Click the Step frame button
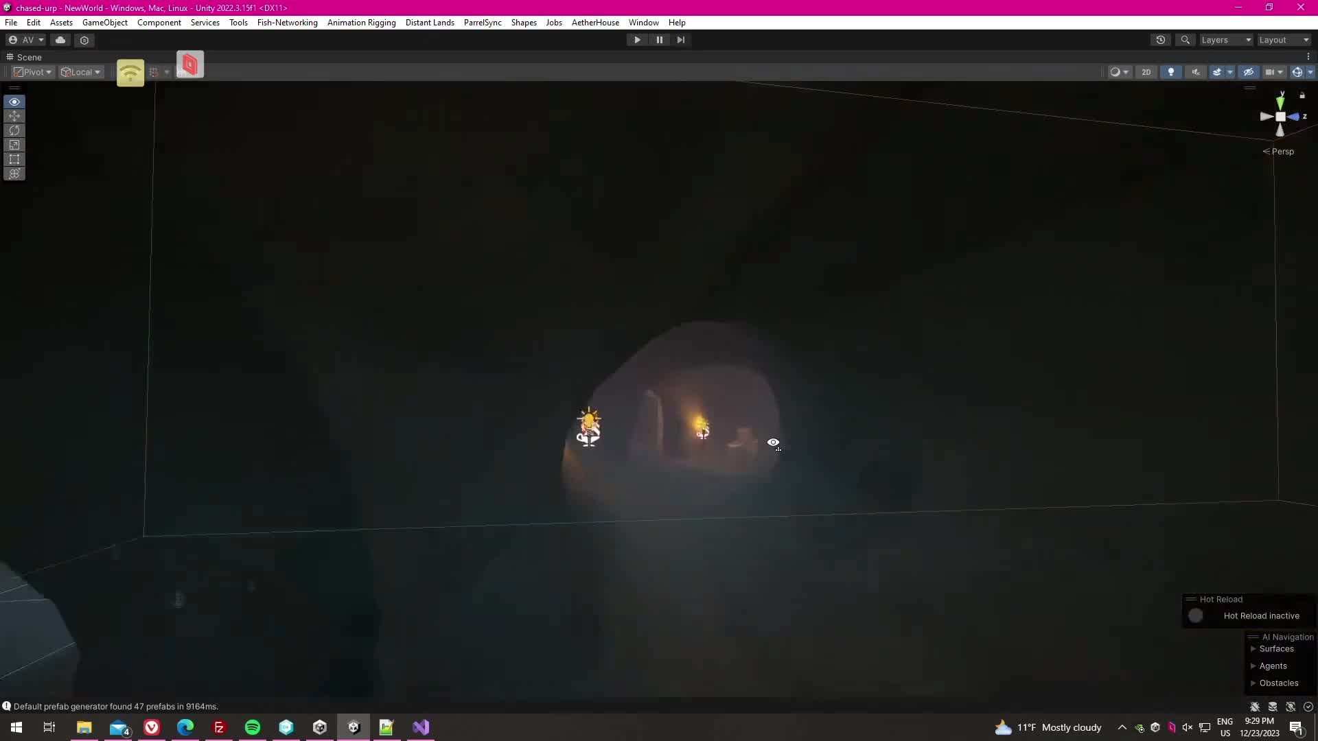Viewport: 1318px width, 741px height. (x=680, y=40)
